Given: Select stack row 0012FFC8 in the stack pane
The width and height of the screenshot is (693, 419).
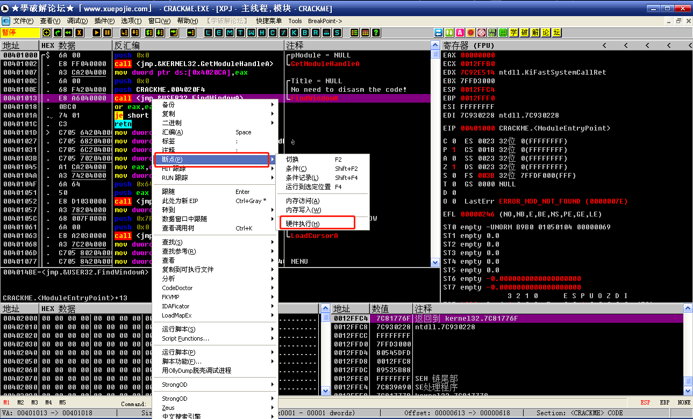Looking at the screenshot, I should 507,327.
